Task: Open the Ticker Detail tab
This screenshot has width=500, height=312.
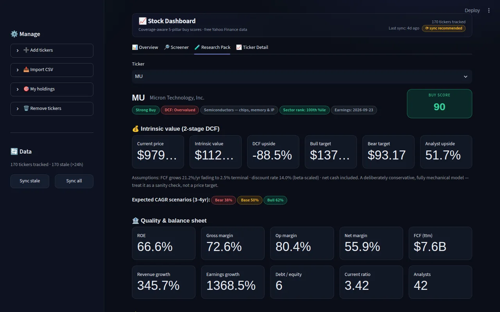Action: click(x=252, y=47)
